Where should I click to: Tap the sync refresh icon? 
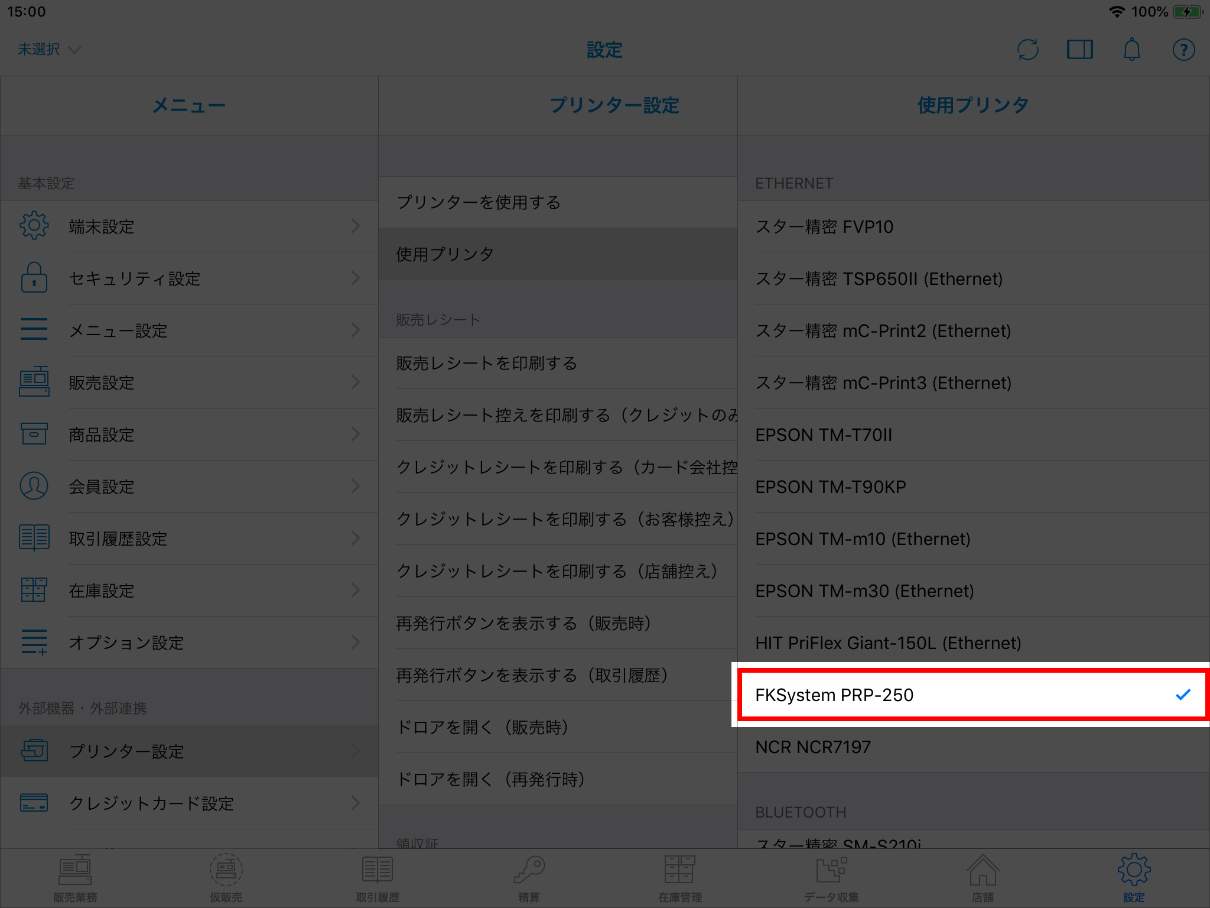click(1028, 50)
